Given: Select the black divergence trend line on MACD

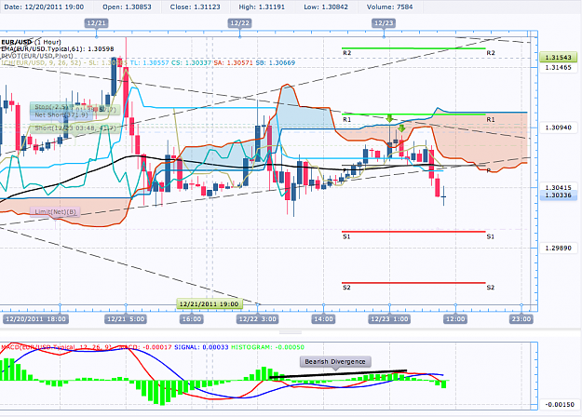Looking at the screenshot, I should click(x=338, y=374).
